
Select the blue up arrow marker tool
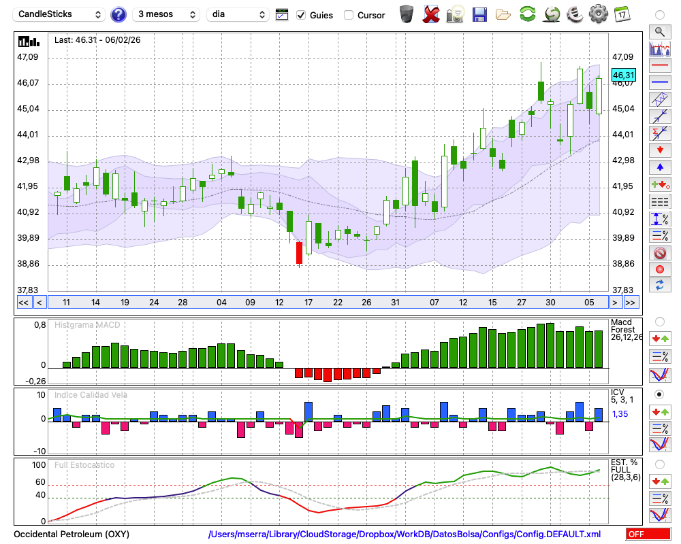[659, 167]
